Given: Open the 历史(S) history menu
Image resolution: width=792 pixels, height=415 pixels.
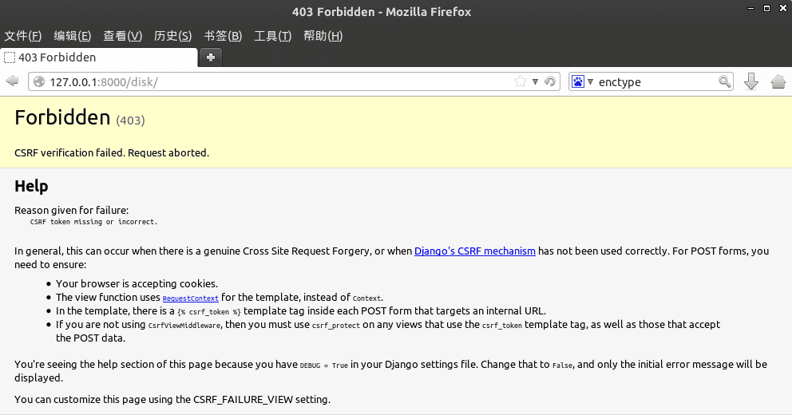Looking at the screenshot, I should [172, 36].
